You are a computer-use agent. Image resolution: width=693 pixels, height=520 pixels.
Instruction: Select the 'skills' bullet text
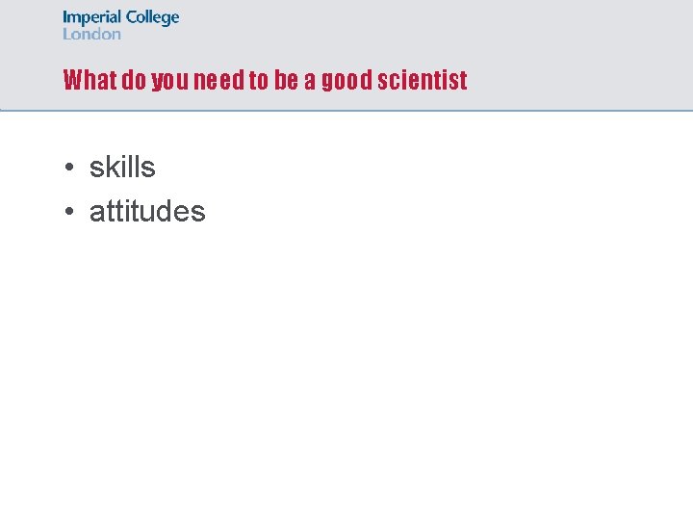122,168
